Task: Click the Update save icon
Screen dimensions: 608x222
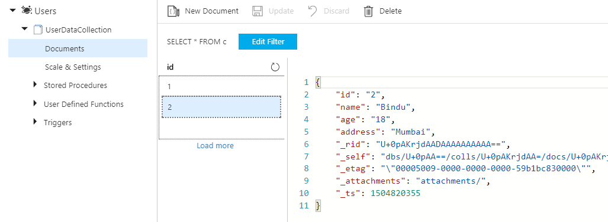Action: tap(258, 11)
